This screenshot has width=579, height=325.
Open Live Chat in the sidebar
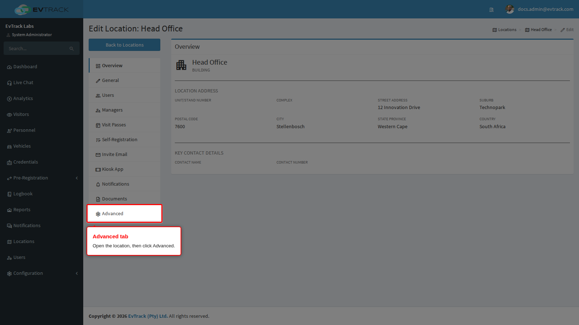tap(42, 83)
